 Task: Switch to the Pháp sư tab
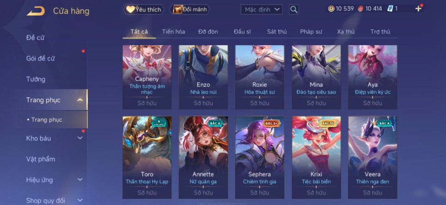(x=311, y=32)
